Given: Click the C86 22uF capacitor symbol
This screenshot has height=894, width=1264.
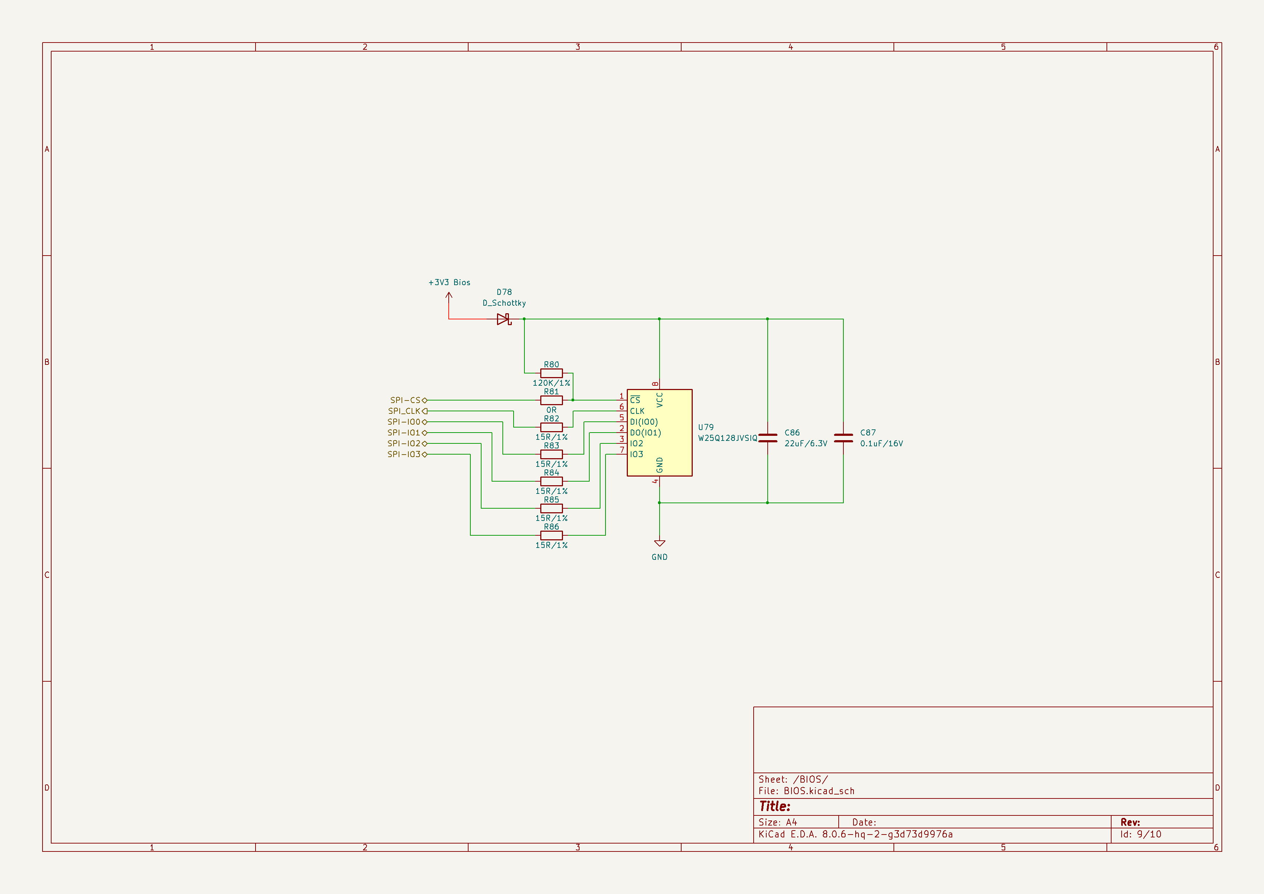Looking at the screenshot, I should pyautogui.click(x=767, y=438).
